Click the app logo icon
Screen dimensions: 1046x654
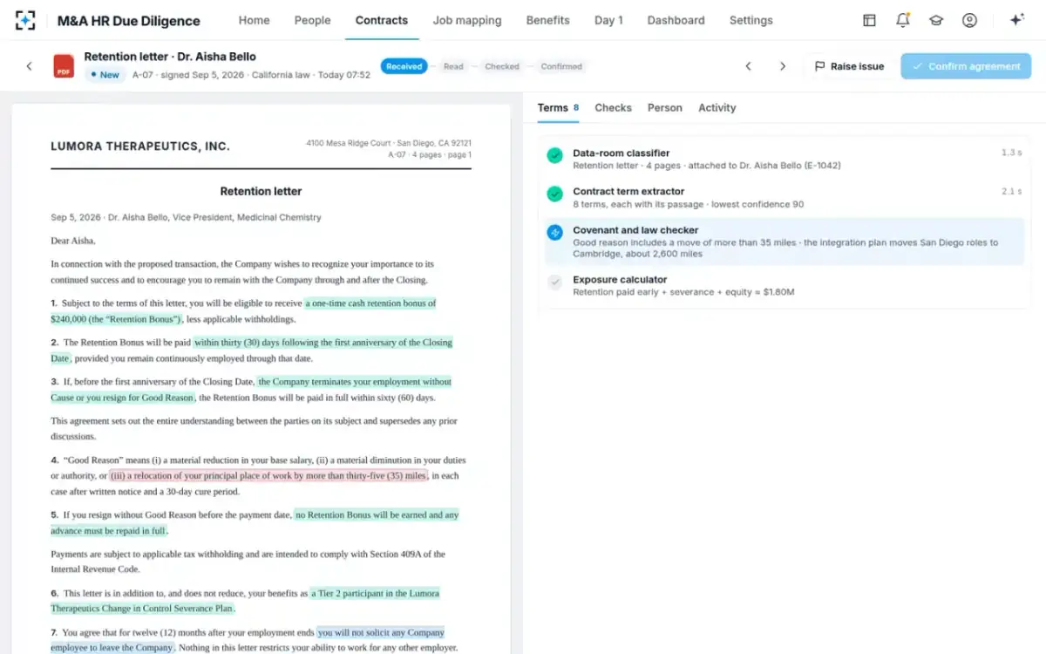coord(25,20)
